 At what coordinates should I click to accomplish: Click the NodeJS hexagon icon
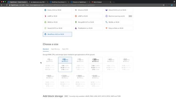click(45, 28)
